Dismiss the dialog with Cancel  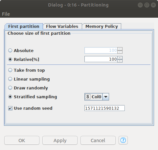coord(98,140)
